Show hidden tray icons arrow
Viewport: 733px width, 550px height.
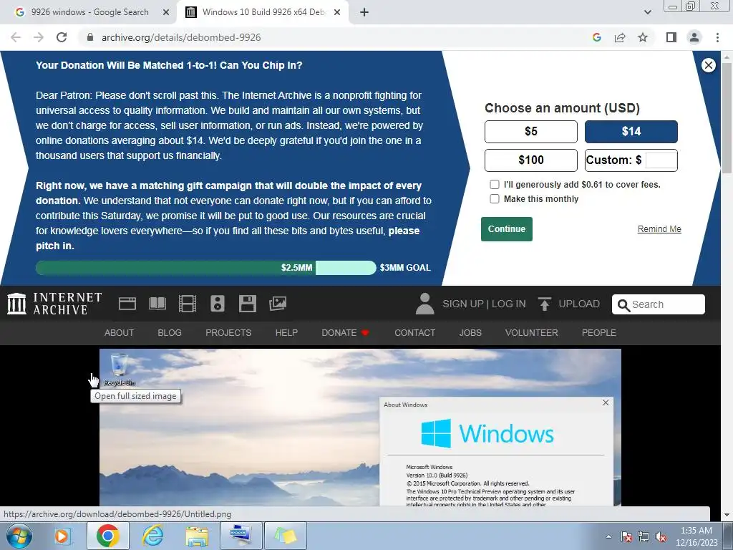[608, 536]
